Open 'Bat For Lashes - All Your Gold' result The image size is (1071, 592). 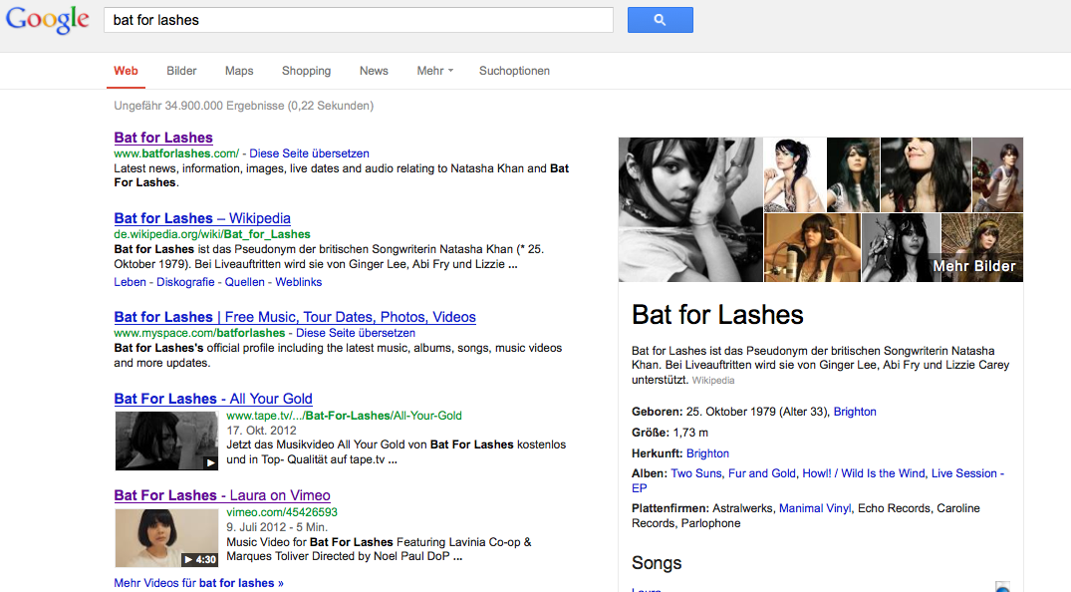(x=213, y=399)
